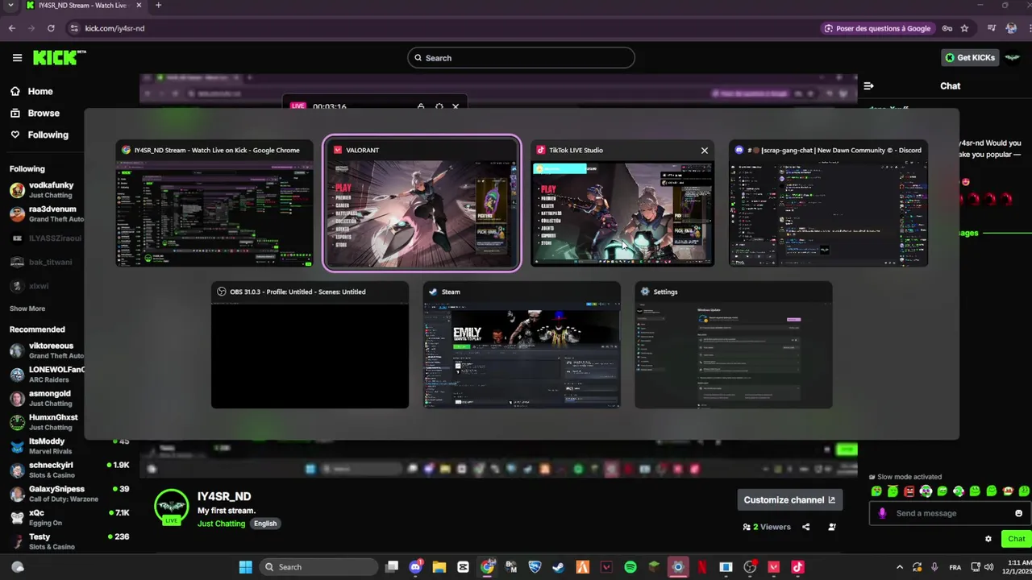1032x580 pixels.
Task: Switch to the Discord window thumbnail
Action: click(x=828, y=204)
